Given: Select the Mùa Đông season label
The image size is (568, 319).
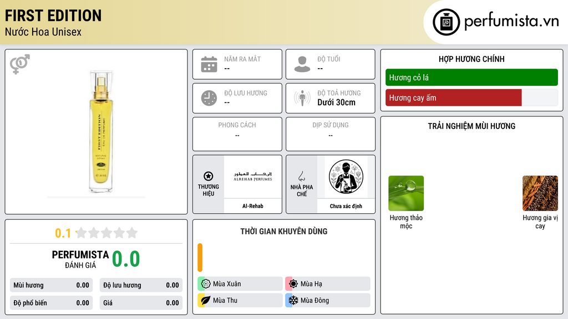Looking at the screenshot, I should click(315, 300).
